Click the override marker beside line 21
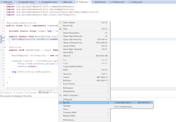 (x=1, y=50)
